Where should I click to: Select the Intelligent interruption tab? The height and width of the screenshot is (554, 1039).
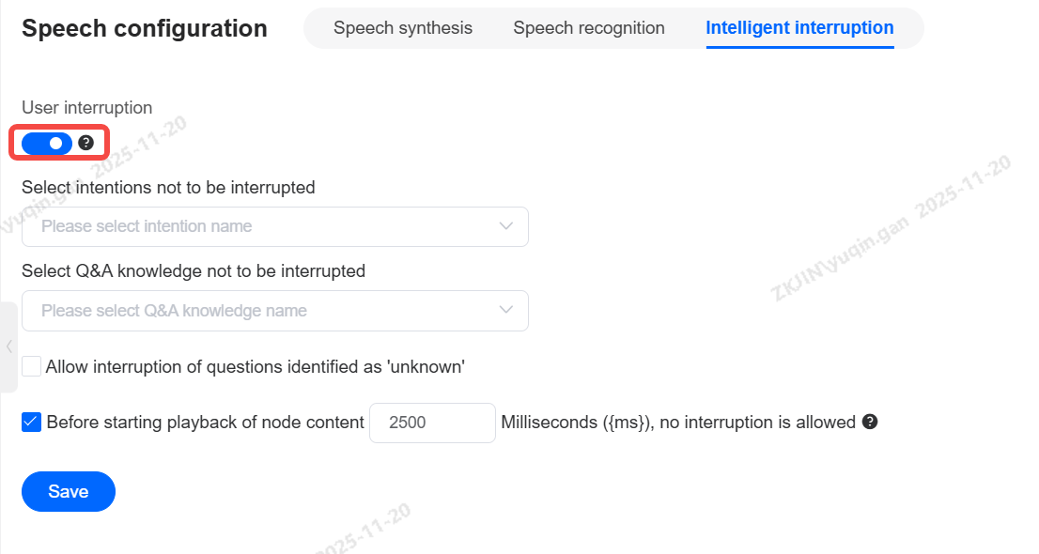tap(799, 28)
